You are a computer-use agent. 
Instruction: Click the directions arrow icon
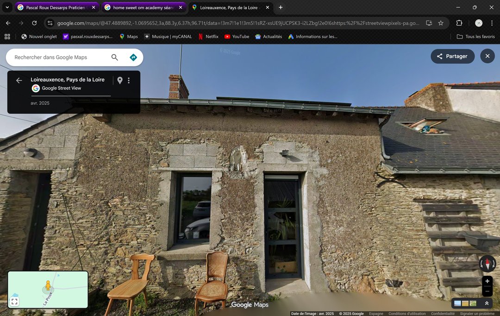(133, 57)
